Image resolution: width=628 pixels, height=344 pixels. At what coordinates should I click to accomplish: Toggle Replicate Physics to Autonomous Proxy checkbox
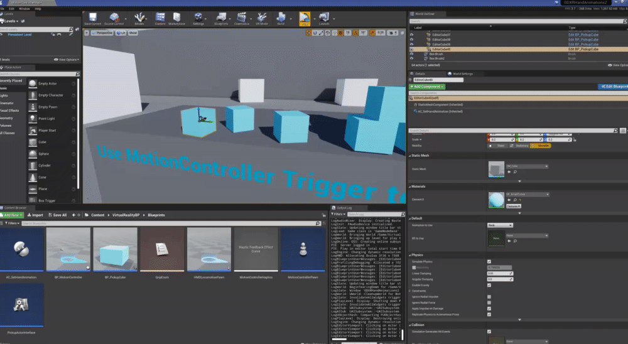[489, 314]
